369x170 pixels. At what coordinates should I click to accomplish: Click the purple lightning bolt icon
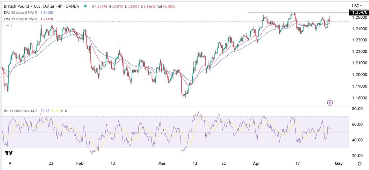tap(330, 103)
